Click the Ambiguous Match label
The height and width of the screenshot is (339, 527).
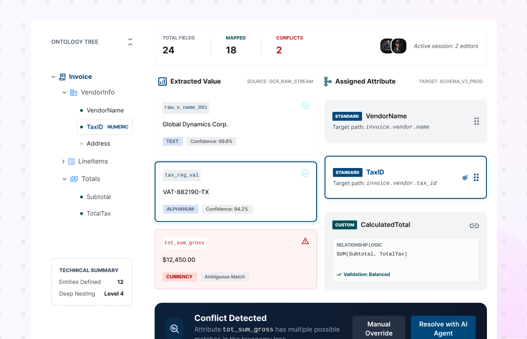point(225,277)
